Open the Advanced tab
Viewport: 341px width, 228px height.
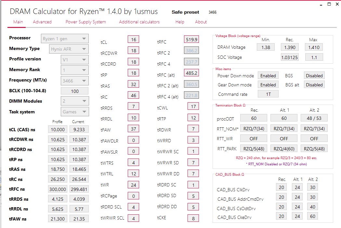[42, 22]
